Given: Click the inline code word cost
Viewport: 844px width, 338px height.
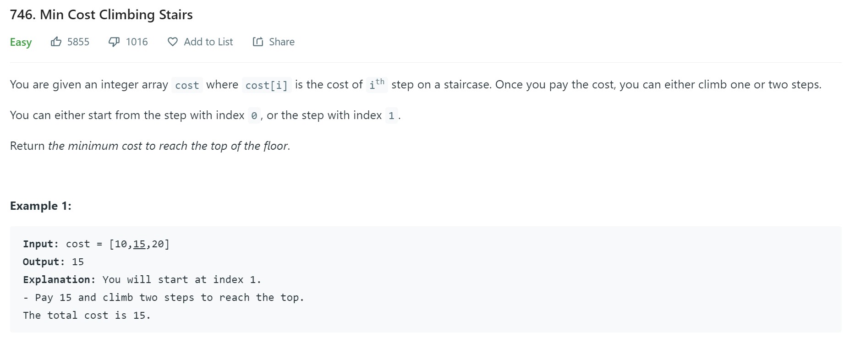Looking at the screenshot, I should pos(187,85).
